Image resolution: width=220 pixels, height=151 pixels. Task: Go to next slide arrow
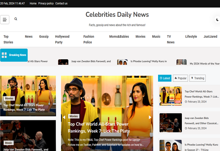click(150, 117)
